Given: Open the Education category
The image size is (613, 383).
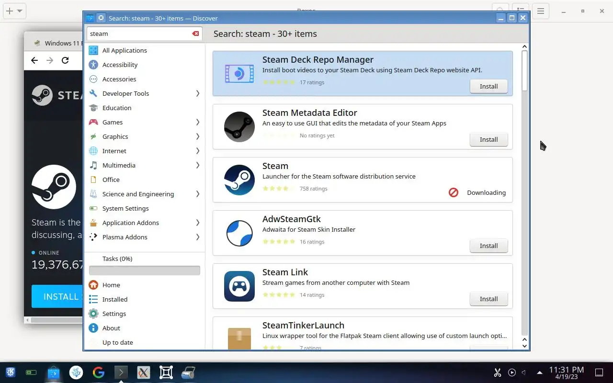Looking at the screenshot, I should pyautogui.click(x=144, y=108).
